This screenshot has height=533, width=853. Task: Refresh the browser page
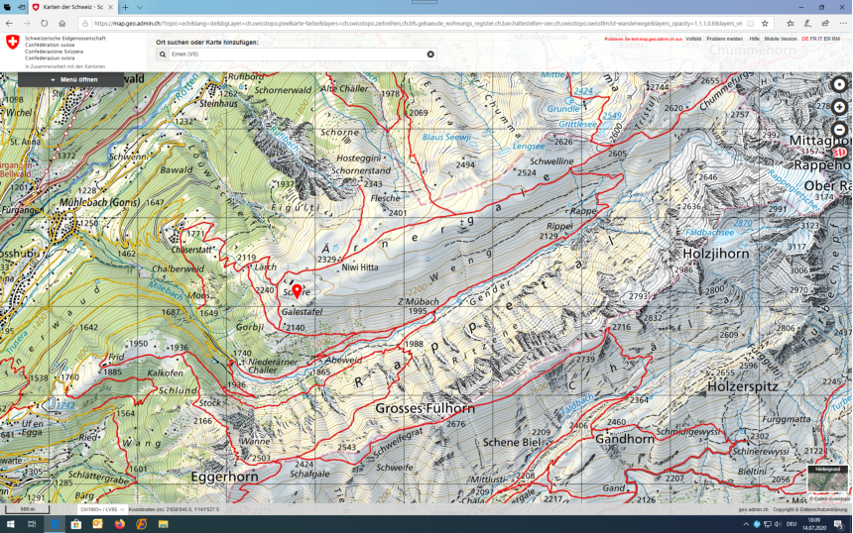[x=44, y=23]
